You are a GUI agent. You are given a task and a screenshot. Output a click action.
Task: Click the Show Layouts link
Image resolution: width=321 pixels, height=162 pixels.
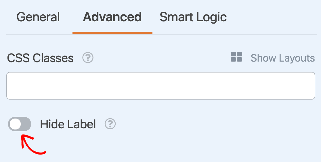click(x=282, y=58)
